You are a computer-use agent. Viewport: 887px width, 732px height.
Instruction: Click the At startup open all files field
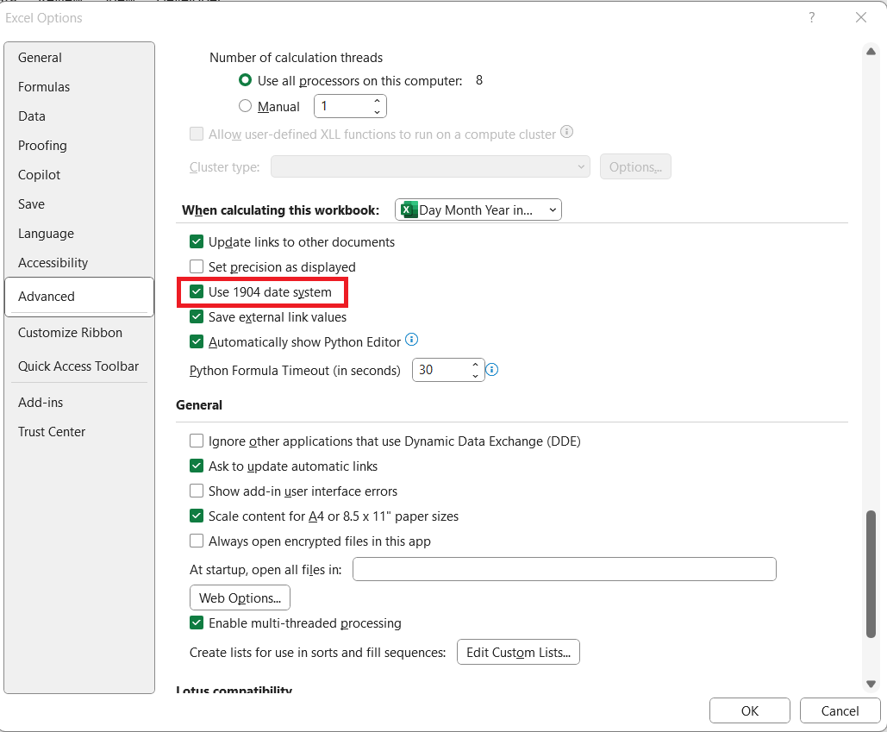565,569
